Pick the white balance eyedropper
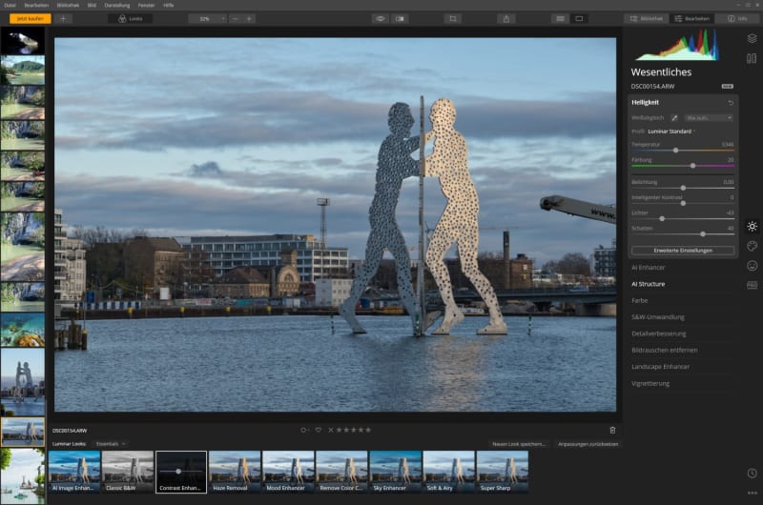 point(674,117)
